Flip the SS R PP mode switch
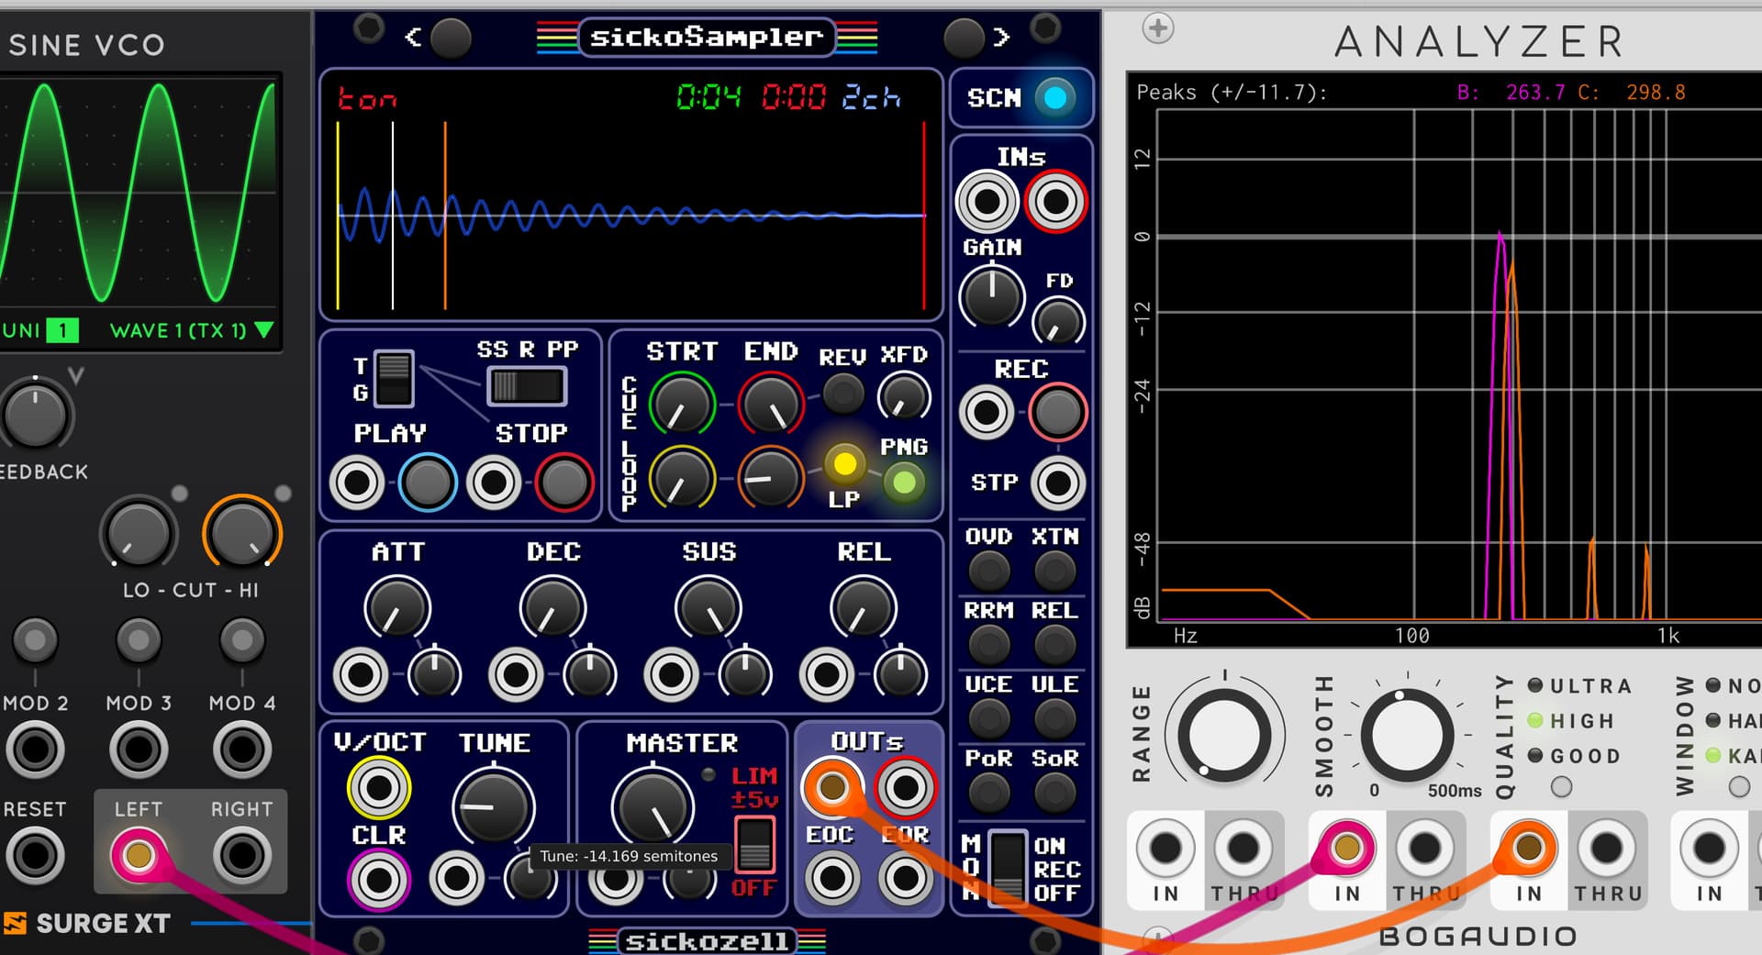 point(526,386)
